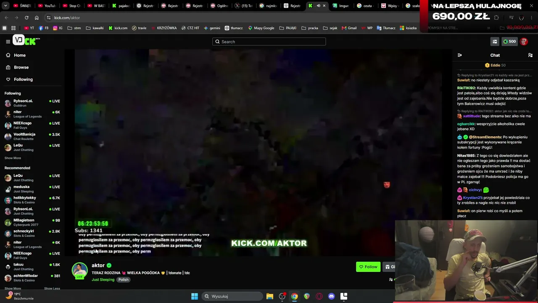The width and height of the screenshot is (538, 303).
Task: Open the gemini bookmark
Action: (x=212, y=28)
